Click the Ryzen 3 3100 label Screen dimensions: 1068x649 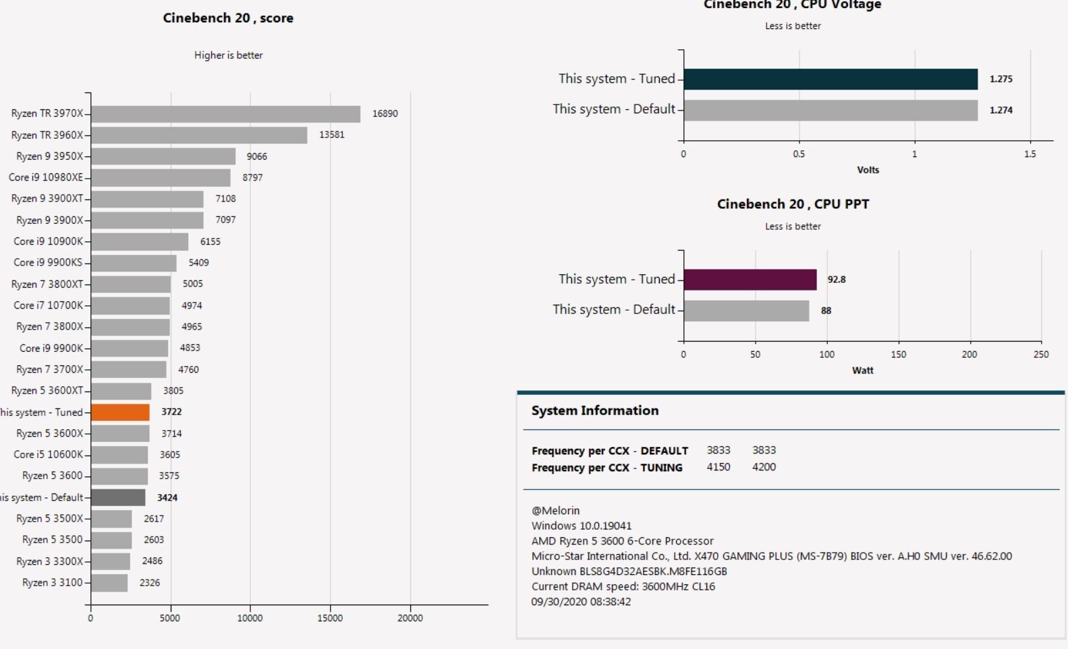(52, 583)
